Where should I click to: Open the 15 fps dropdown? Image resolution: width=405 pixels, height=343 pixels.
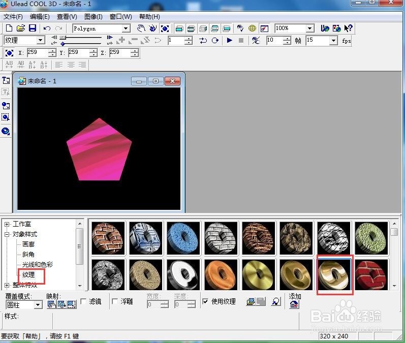point(333,40)
